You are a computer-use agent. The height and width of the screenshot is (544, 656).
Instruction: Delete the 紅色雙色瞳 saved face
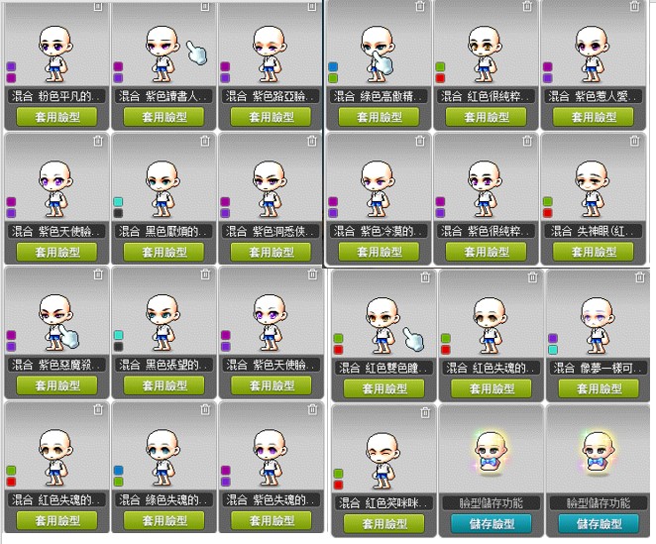pyautogui.click(x=425, y=276)
